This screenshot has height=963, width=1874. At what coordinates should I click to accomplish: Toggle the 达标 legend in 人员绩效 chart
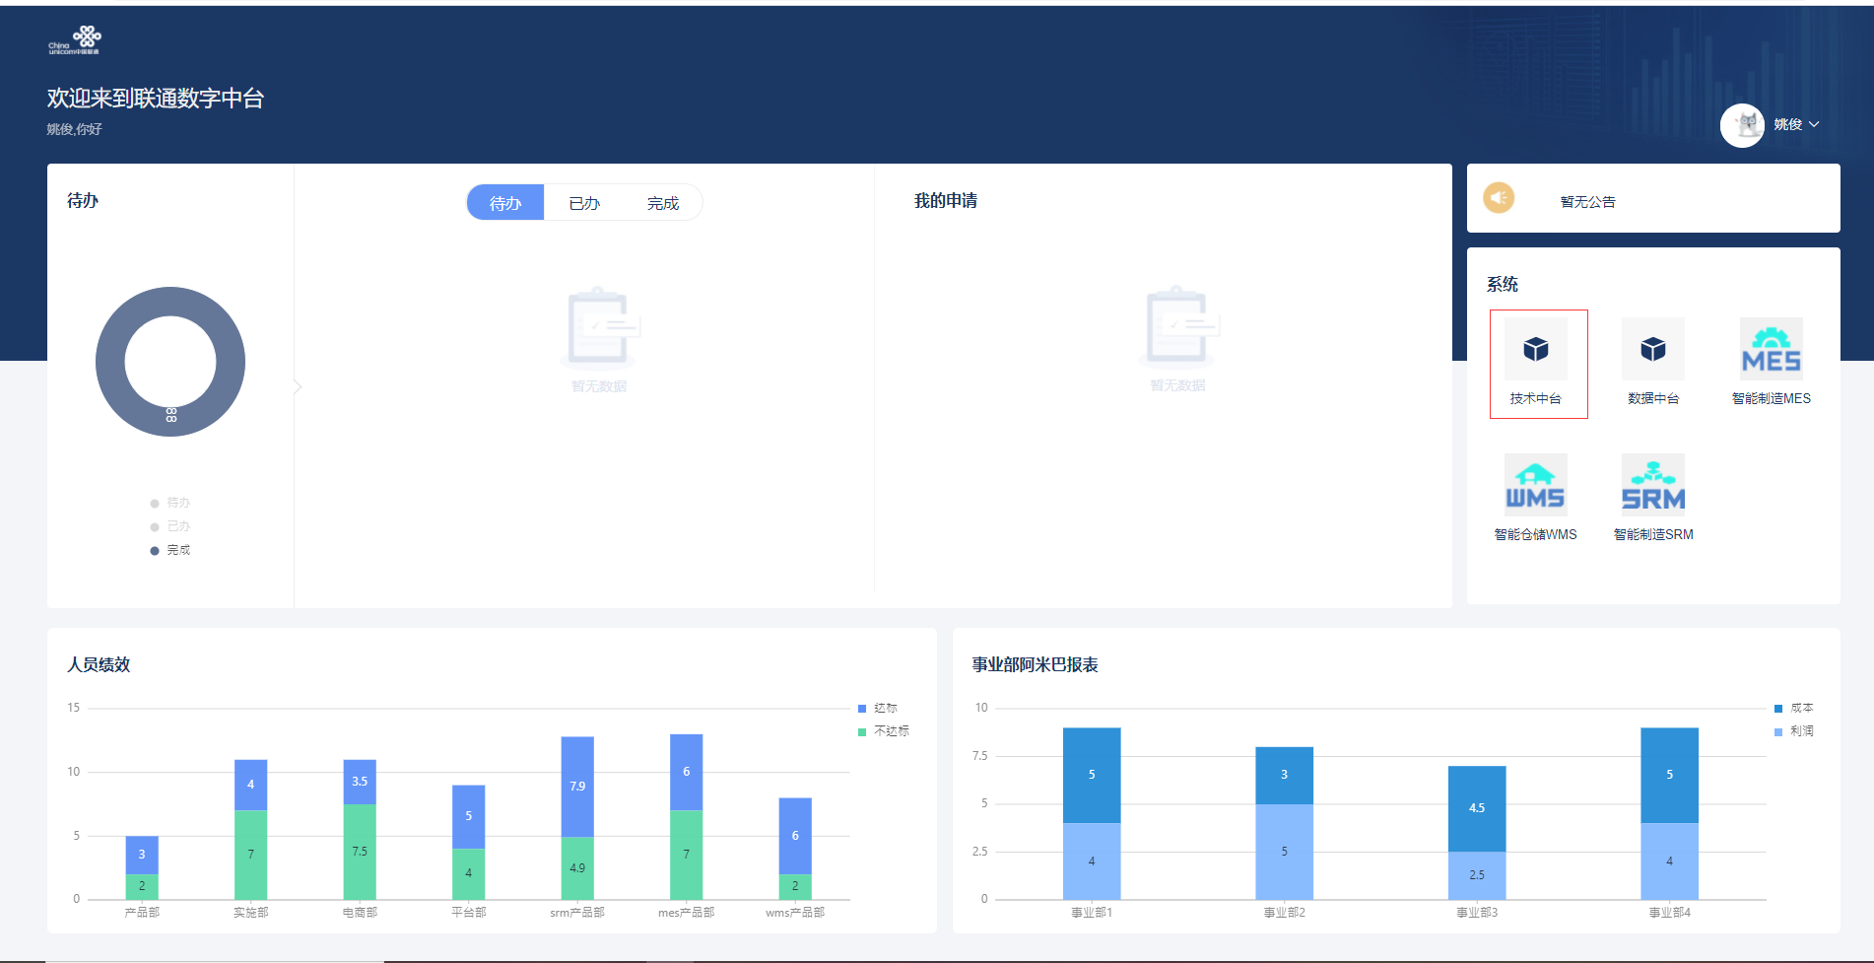click(878, 708)
